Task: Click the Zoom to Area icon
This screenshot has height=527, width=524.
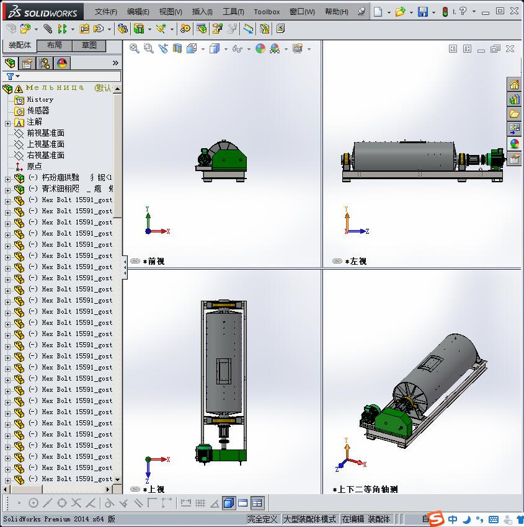Action: (x=149, y=49)
